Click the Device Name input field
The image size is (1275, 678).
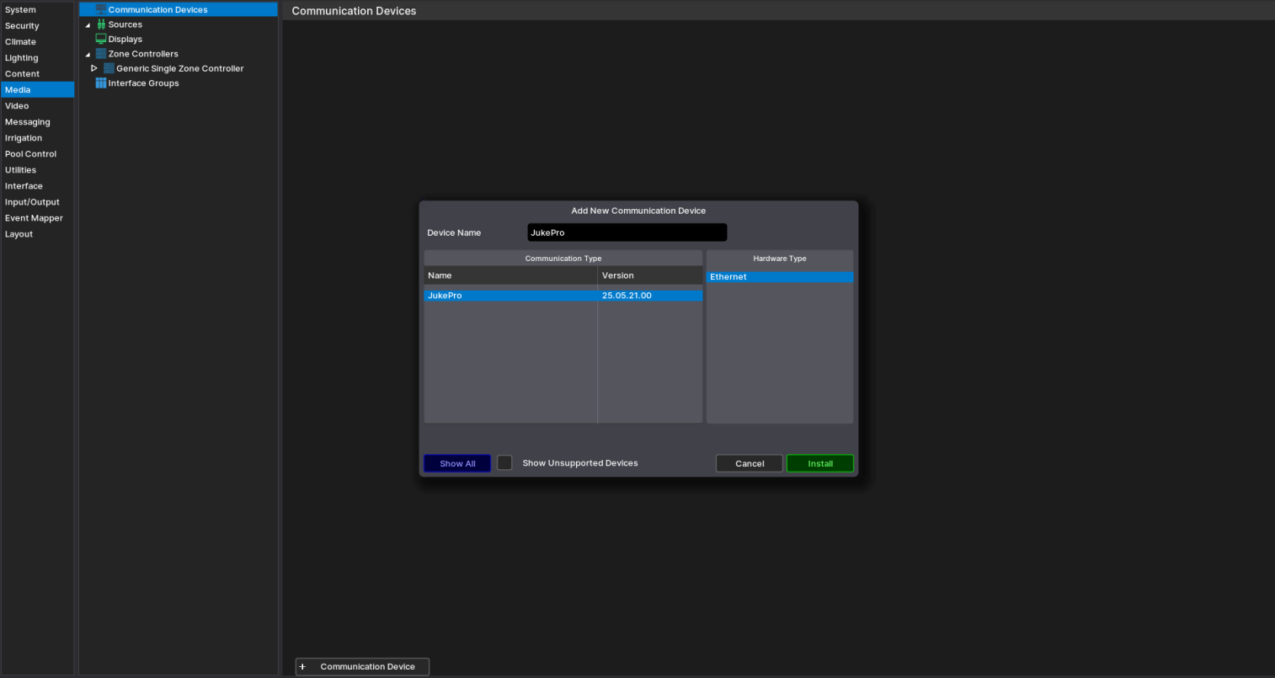point(627,232)
